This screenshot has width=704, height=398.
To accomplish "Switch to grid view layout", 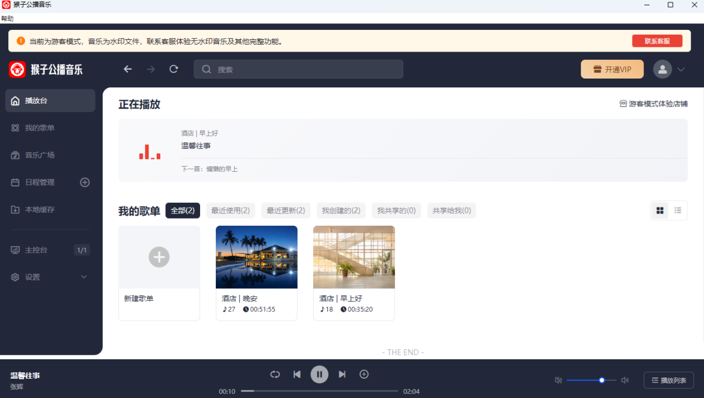I will tap(660, 210).
